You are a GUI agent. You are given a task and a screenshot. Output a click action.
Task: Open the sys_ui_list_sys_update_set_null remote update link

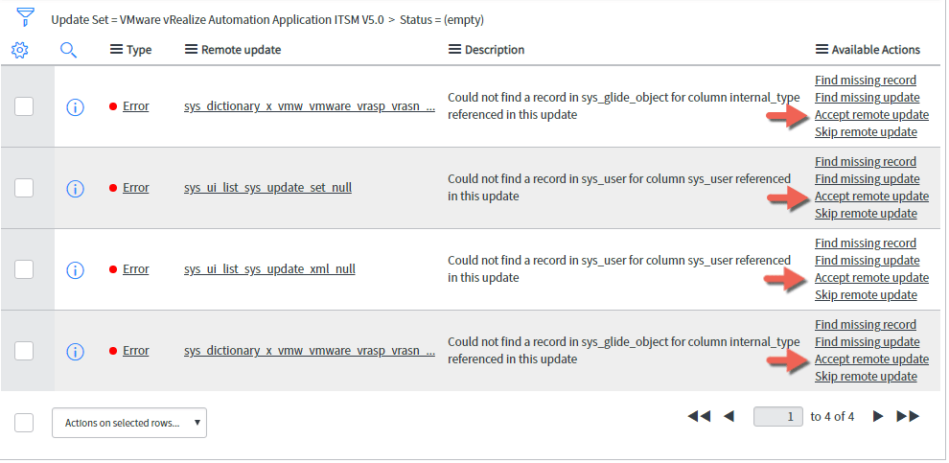pyautogui.click(x=267, y=188)
